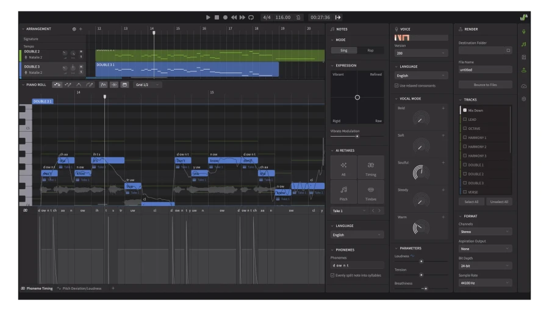The width and height of the screenshot is (549, 311).
Task: Open Notes panel Language English dropdown
Action: (x=357, y=235)
